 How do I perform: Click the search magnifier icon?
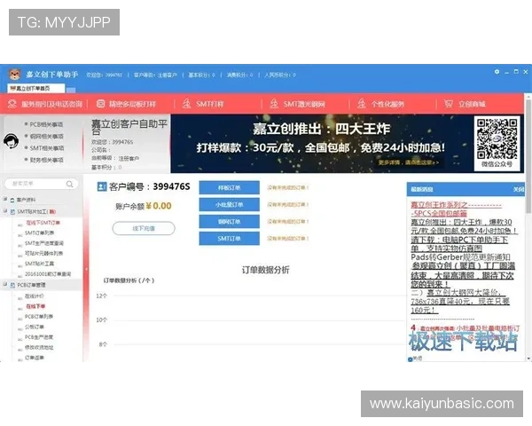pyautogui.click(x=69, y=184)
